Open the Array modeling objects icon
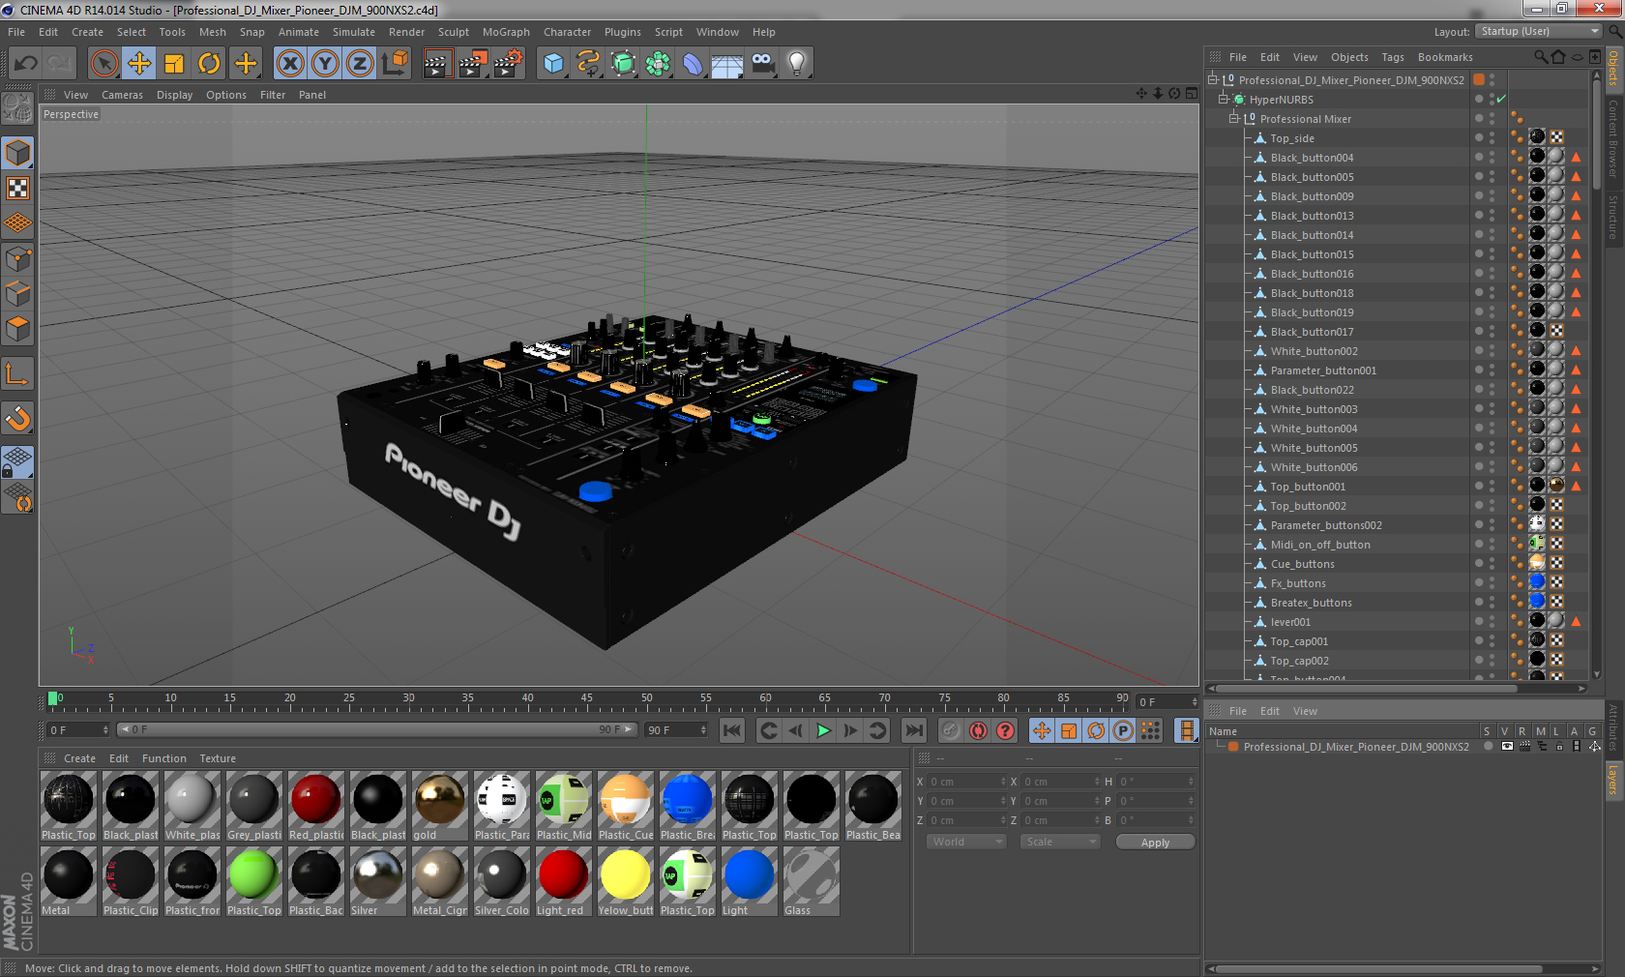 click(658, 64)
